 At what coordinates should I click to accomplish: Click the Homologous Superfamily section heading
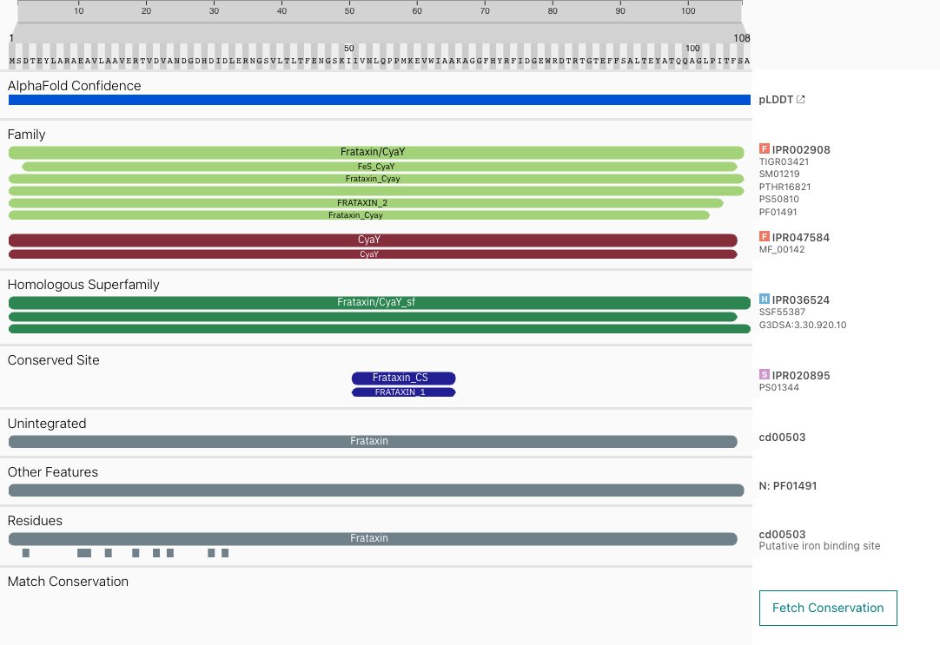83,285
